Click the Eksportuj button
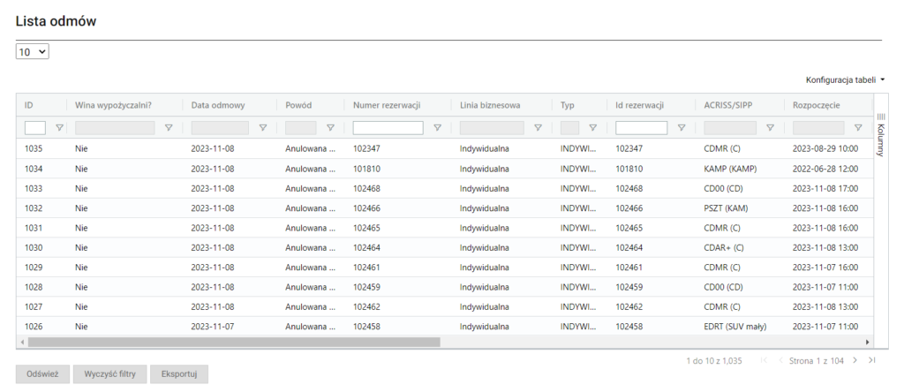This screenshot has height=392, width=904. (179, 374)
